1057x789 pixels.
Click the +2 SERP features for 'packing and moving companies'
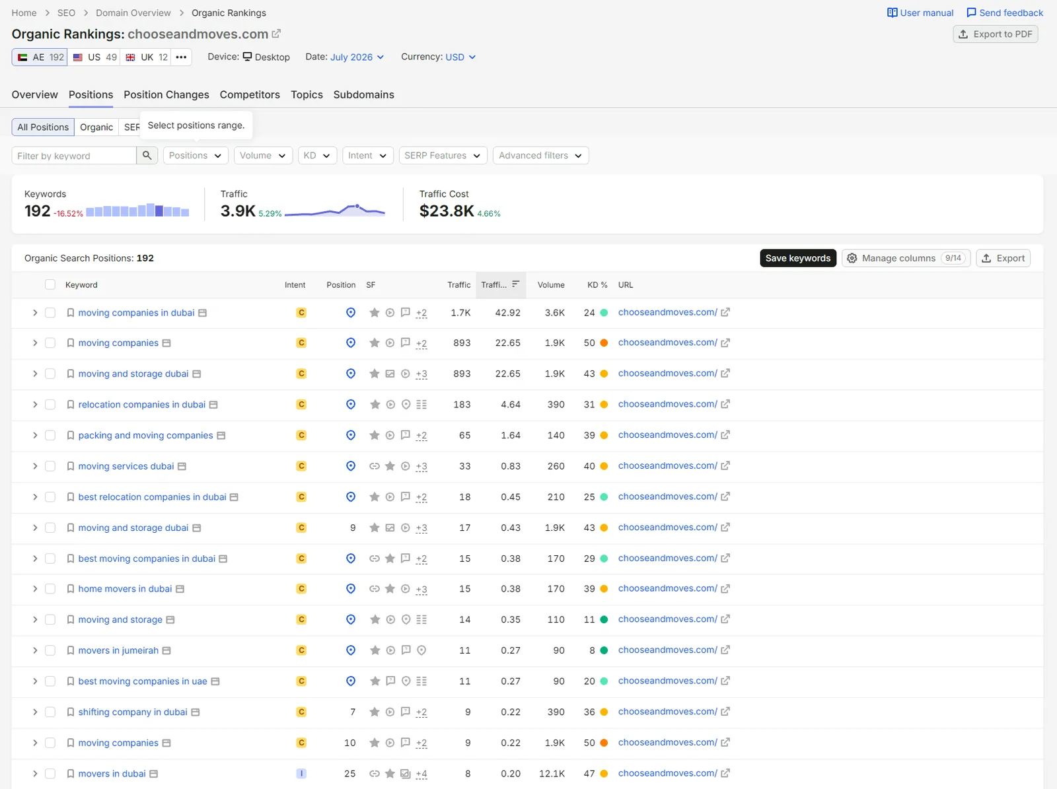(421, 436)
